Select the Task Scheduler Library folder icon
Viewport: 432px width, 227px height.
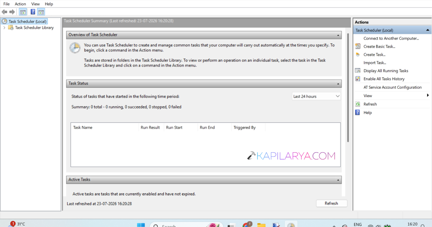coord(11,28)
